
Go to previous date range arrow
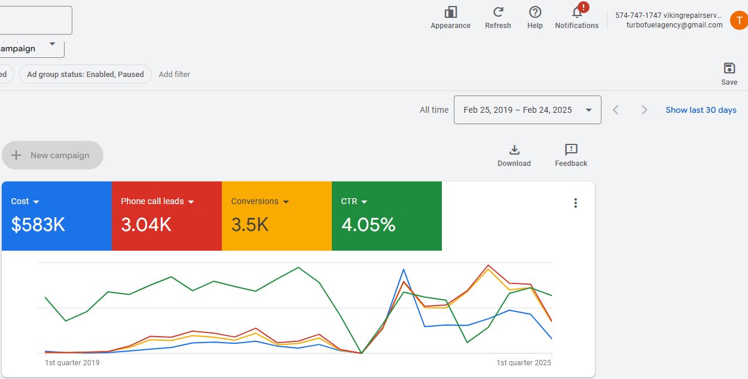[x=616, y=110]
